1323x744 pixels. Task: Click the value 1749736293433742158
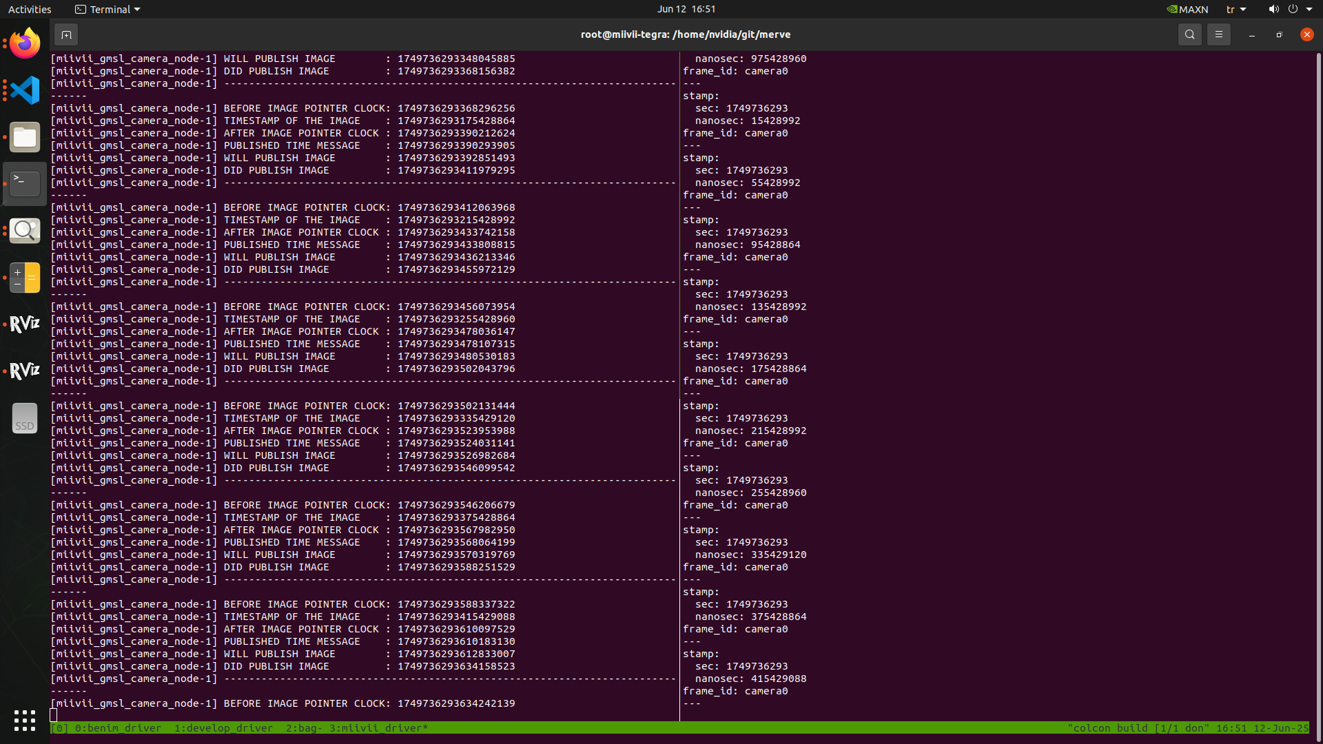pos(456,232)
